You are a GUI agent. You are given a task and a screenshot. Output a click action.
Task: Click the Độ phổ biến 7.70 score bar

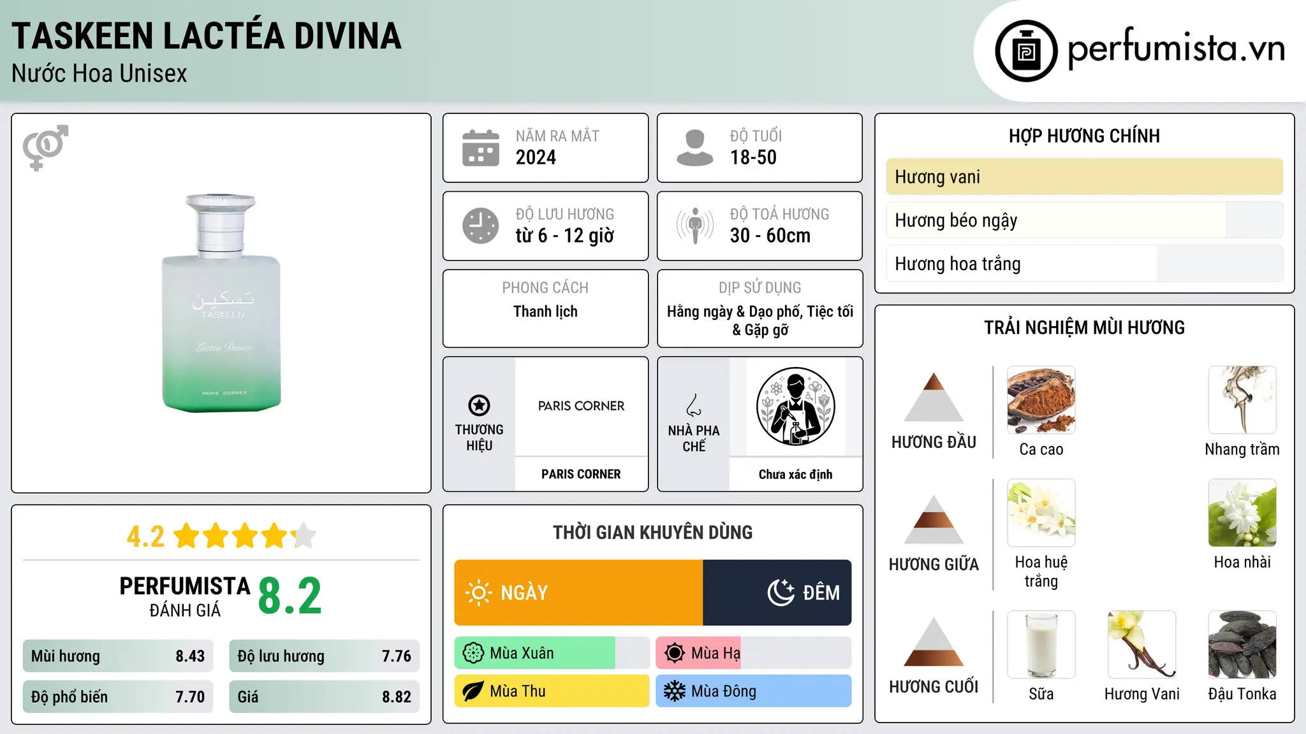pyautogui.click(x=118, y=697)
